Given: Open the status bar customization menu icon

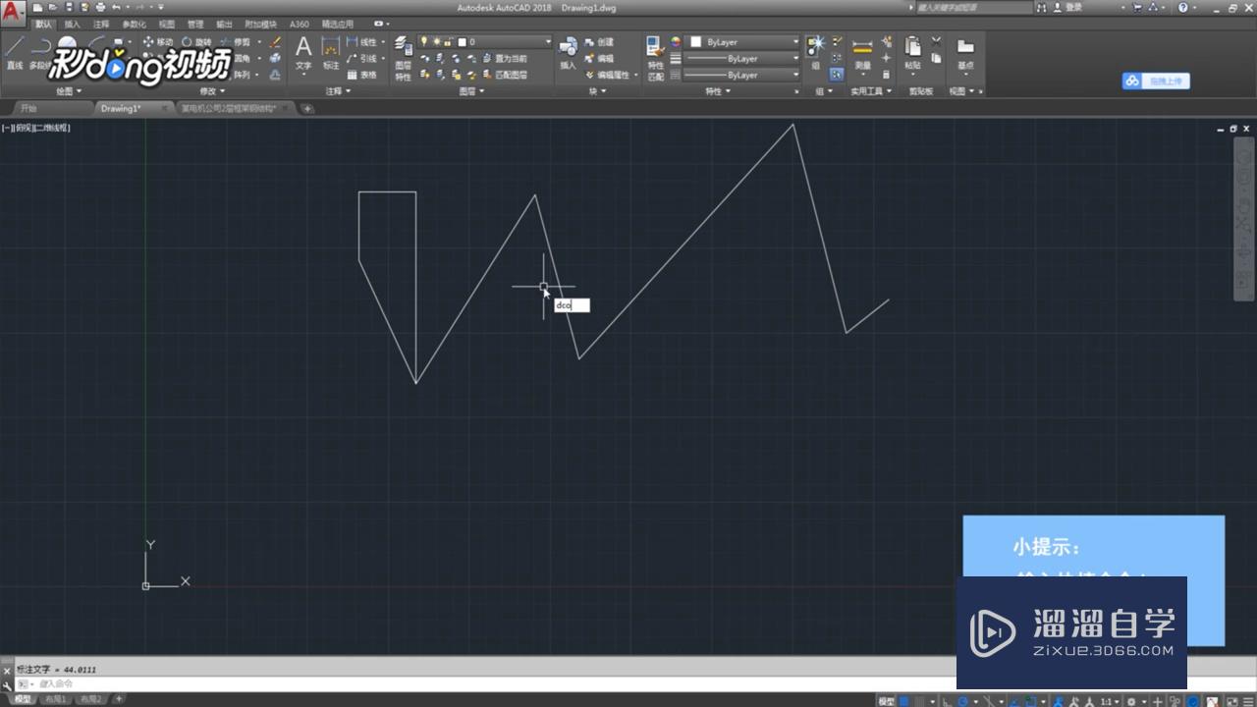Looking at the screenshot, I should coord(1246,701).
